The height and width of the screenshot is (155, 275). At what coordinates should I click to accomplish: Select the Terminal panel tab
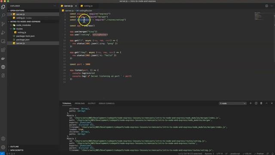67,103
